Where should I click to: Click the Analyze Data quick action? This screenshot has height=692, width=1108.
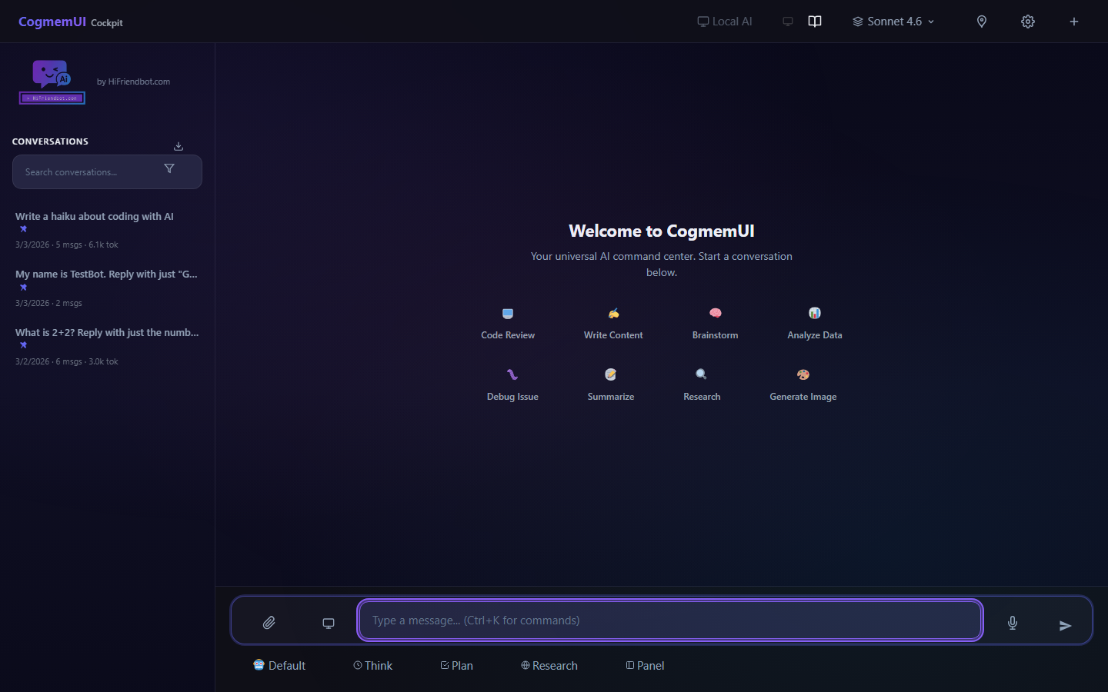pyautogui.click(x=815, y=324)
